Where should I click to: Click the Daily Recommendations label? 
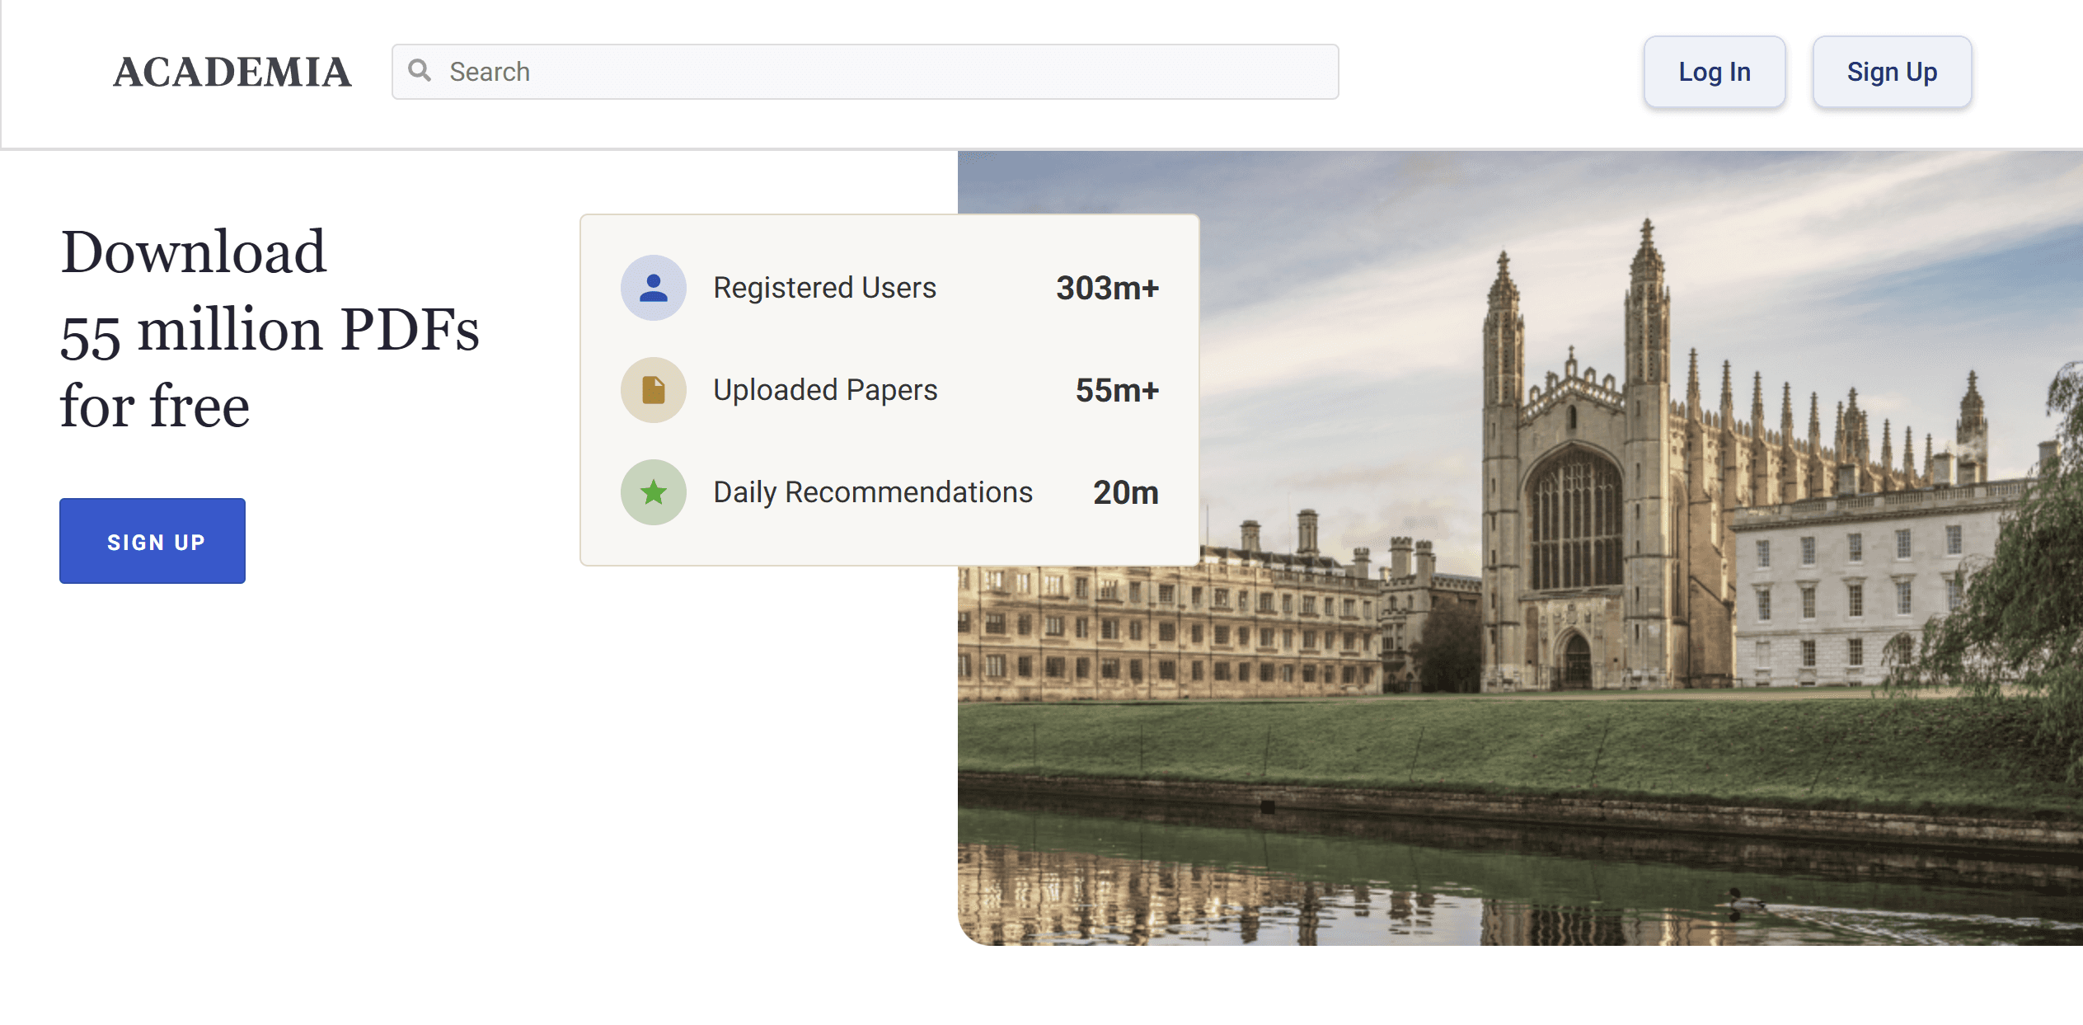(872, 492)
